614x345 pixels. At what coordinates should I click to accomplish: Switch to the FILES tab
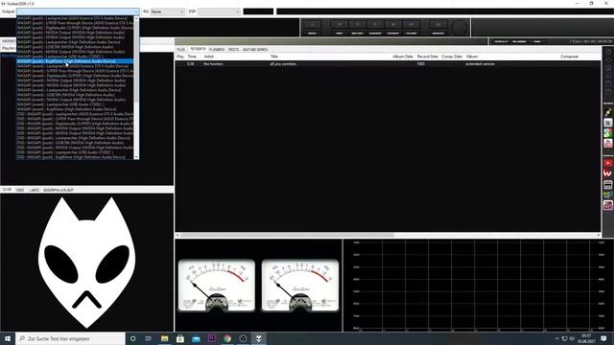pos(181,50)
